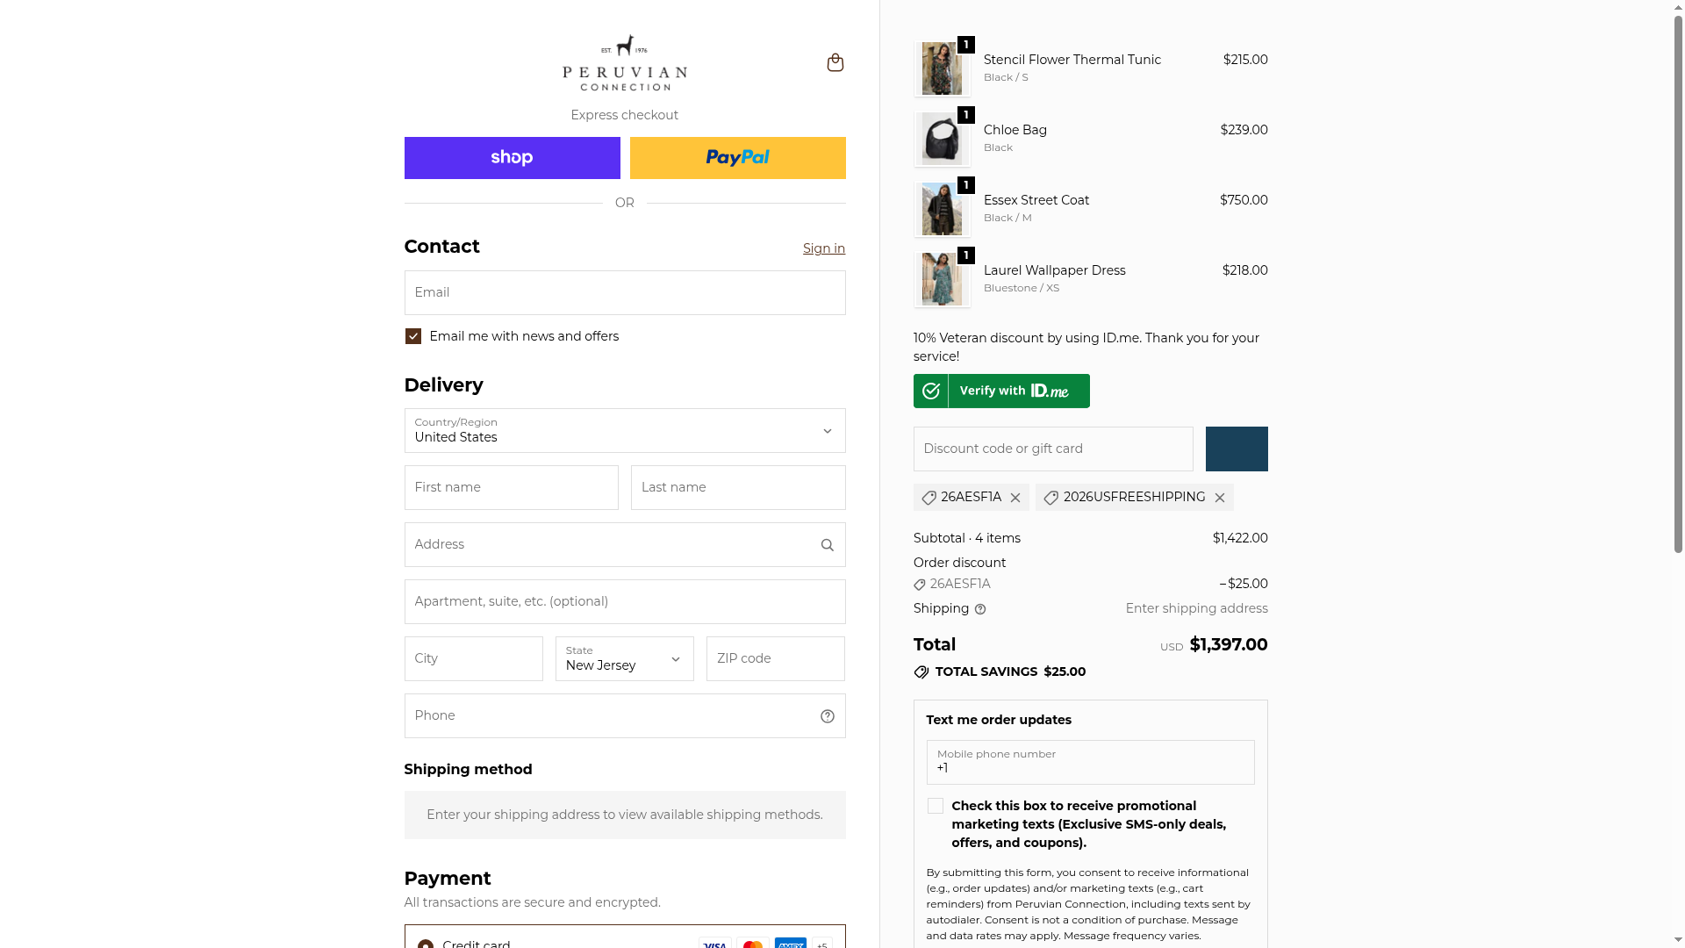
Task: Click the address search magnifier icon
Action: (827, 545)
